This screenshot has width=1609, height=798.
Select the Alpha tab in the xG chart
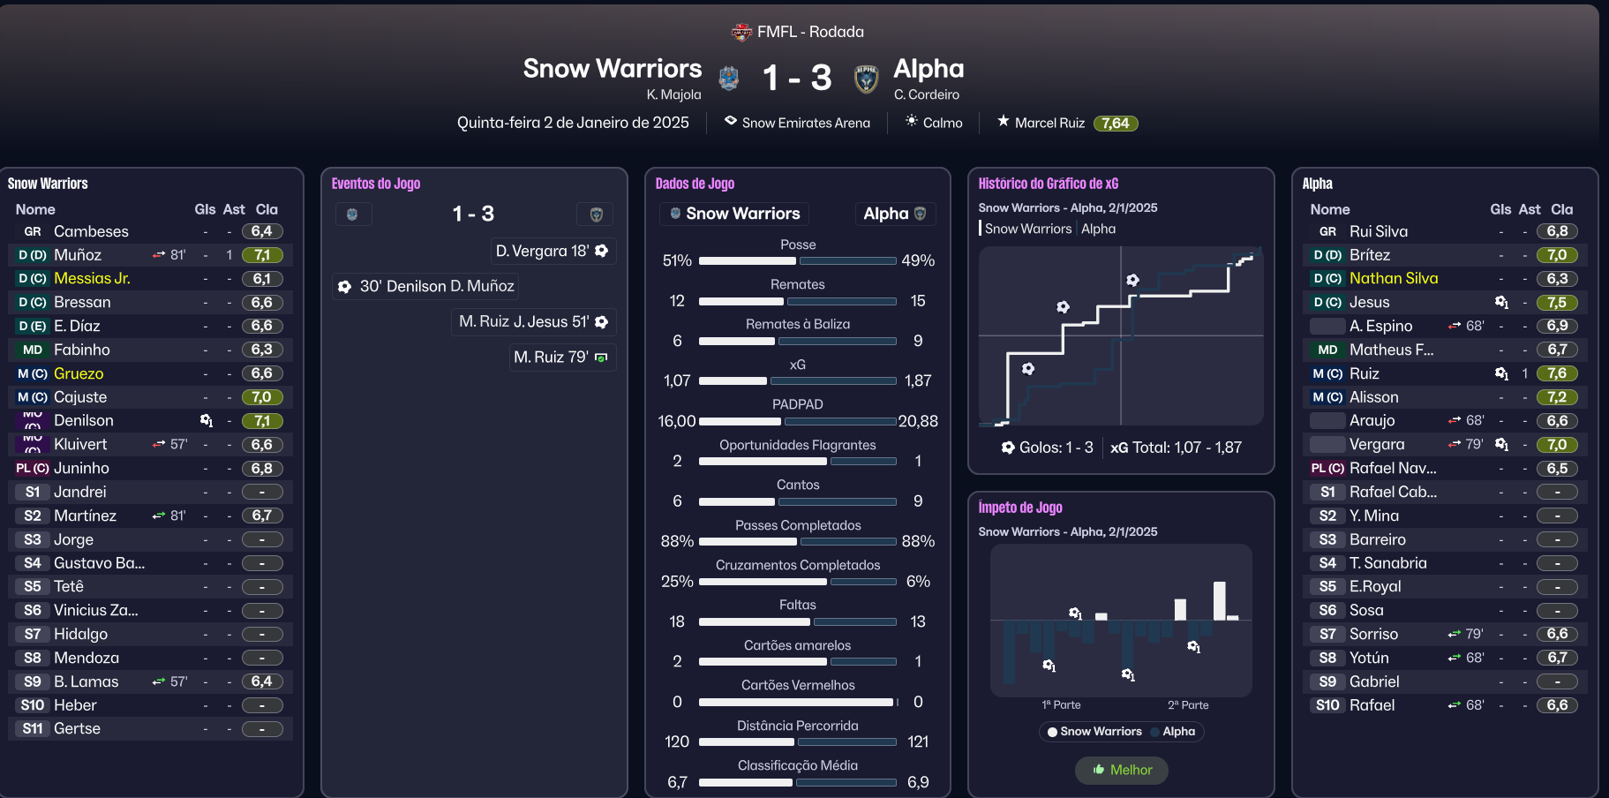1099,229
